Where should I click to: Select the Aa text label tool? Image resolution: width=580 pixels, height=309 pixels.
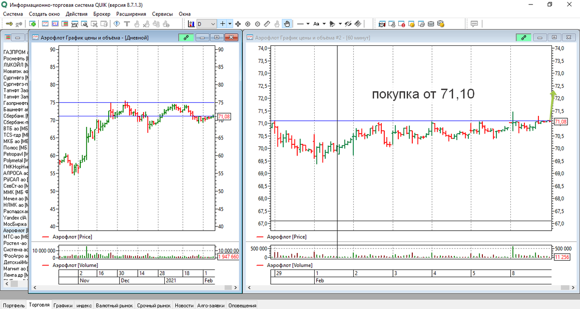pyautogui.click(x=316, y=24)
